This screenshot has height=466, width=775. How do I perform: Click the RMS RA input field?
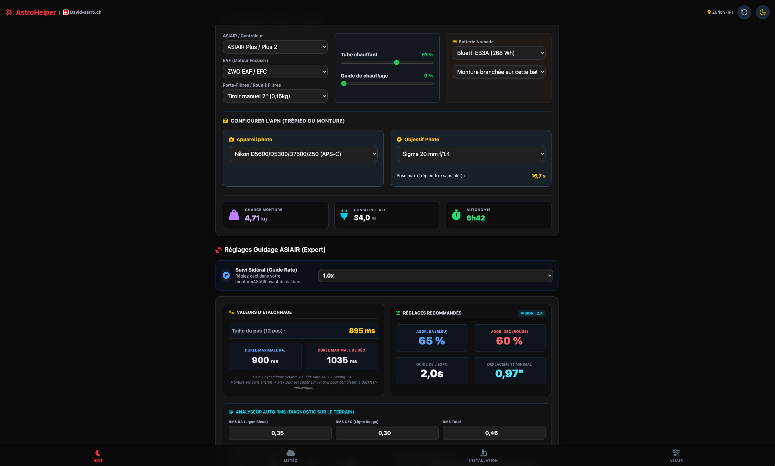pos(280,433)
